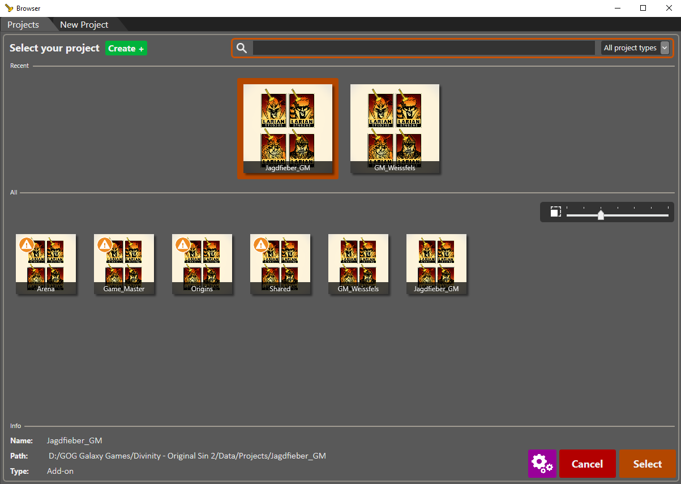
Task: Click the Select your project heading
Action: click(54, 48)
